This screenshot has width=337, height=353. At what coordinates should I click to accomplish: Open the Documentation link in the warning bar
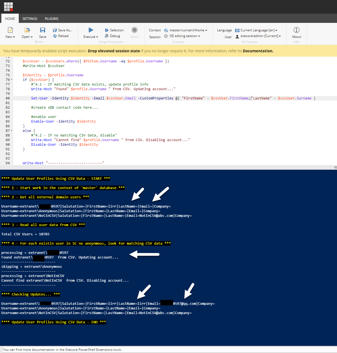point(258,51)
